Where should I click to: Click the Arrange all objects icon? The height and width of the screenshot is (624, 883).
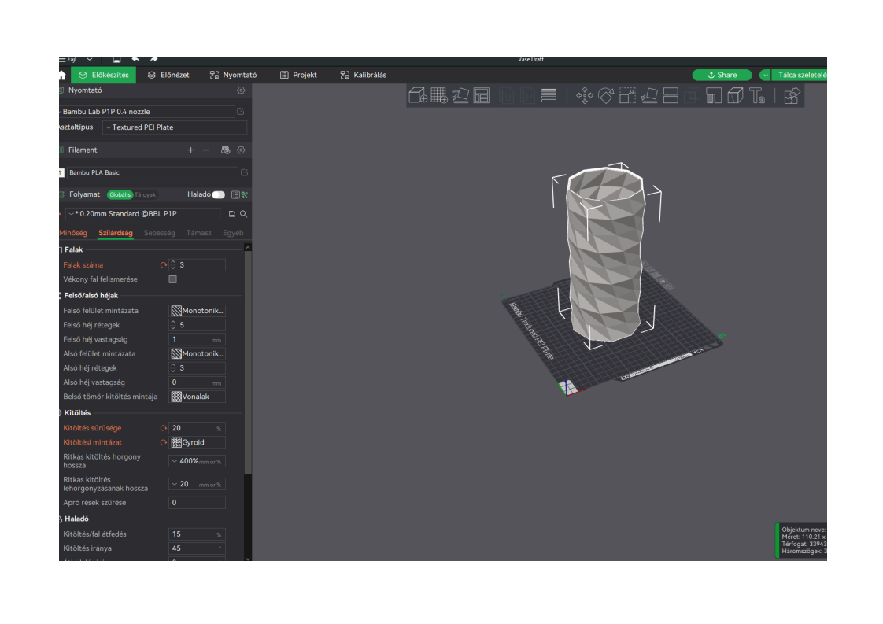482,95
